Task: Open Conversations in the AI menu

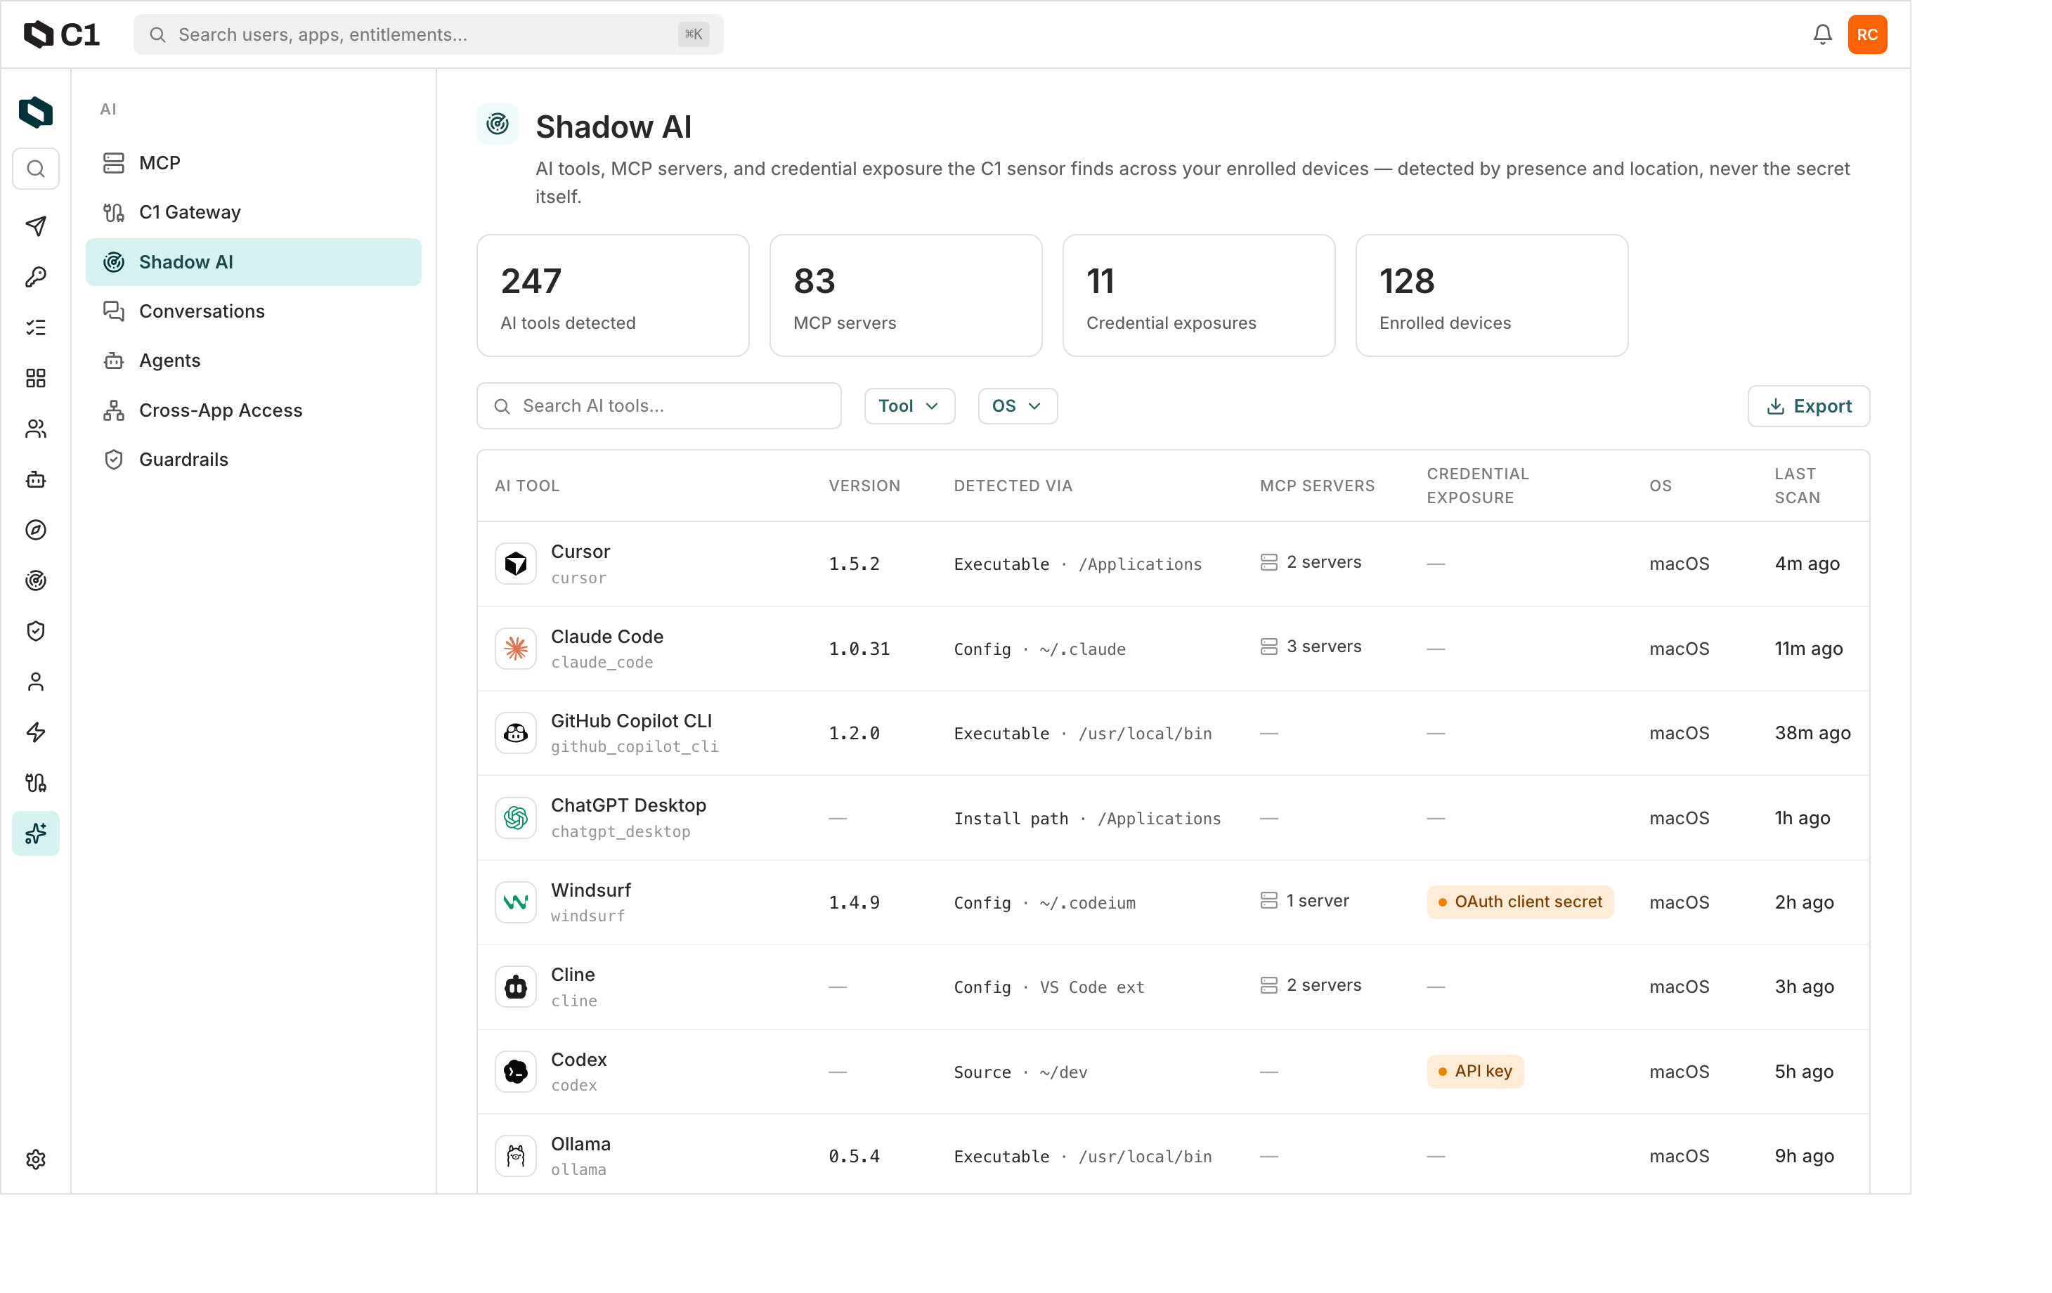Action: point(254,311)
